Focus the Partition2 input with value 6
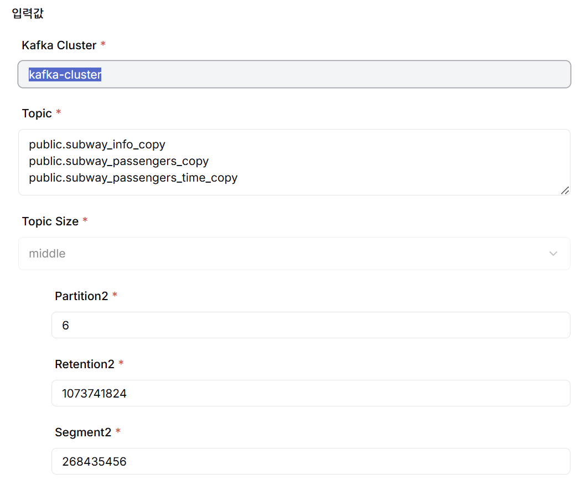 (x=310, y=325)
